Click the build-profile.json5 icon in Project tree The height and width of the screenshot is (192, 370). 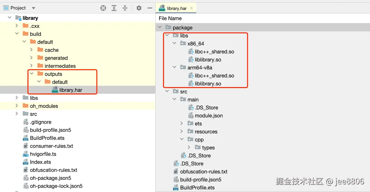pyautogui.click(x=26, y=130)
